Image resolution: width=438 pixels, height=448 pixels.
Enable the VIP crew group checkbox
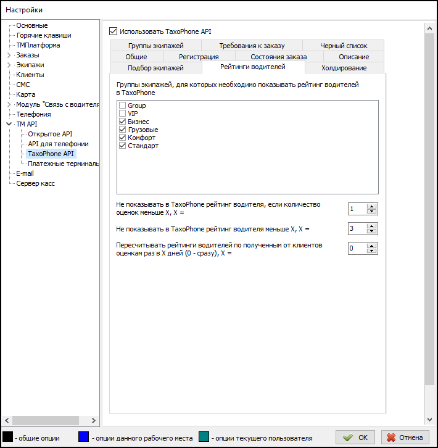point(122,114)
